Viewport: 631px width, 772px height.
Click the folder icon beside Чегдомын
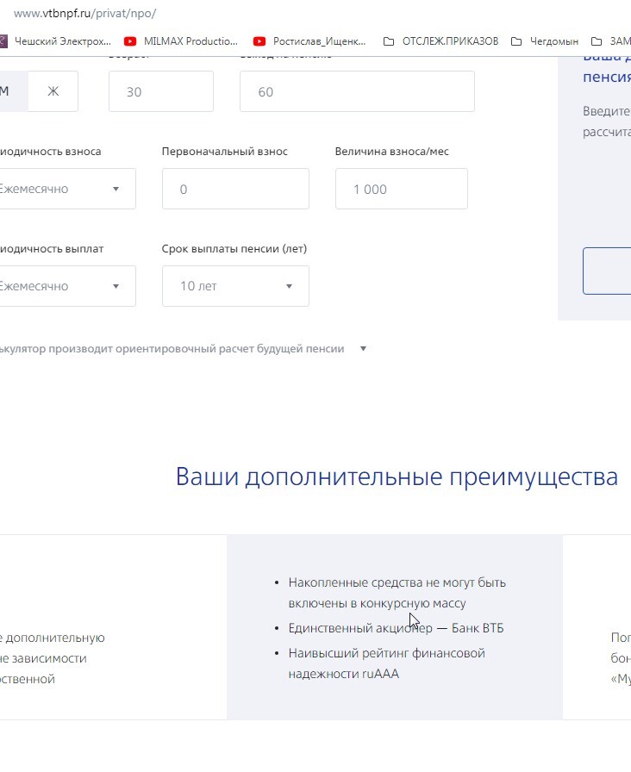pyautogui.click(x=516, y=40)
